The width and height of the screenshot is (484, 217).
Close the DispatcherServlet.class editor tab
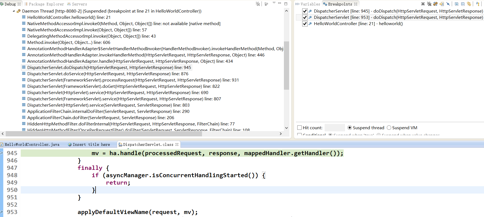(x=177, y=144)
